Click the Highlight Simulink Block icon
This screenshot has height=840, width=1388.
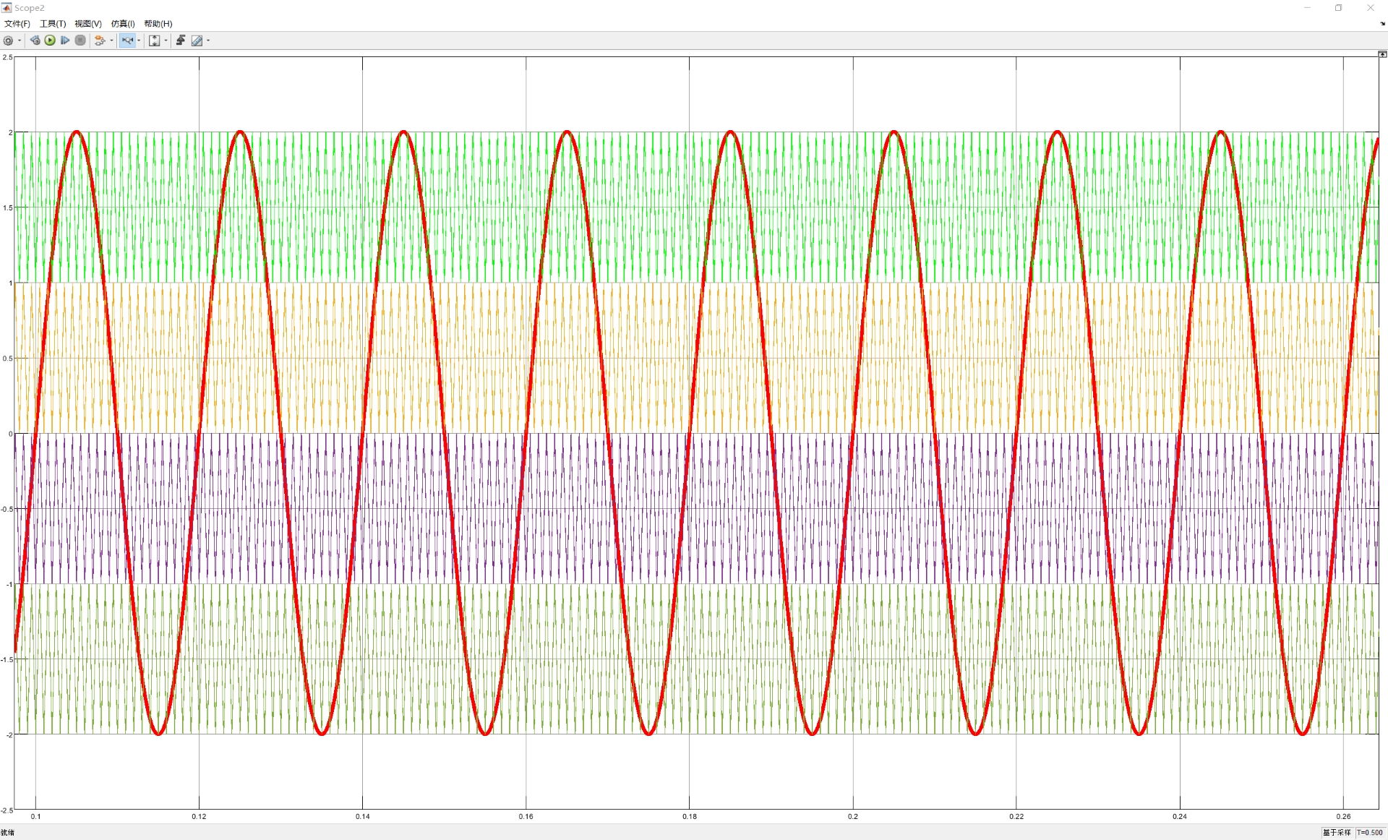tap(100, 40)
